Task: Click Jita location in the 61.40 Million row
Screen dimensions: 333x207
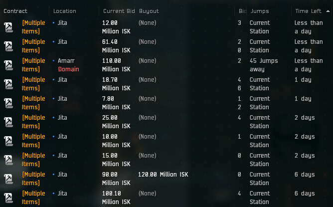Action: [62, 42]
